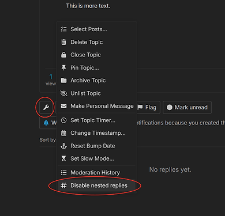
Task: Click the checklist icon beside Select Posts
Action: 63,29
